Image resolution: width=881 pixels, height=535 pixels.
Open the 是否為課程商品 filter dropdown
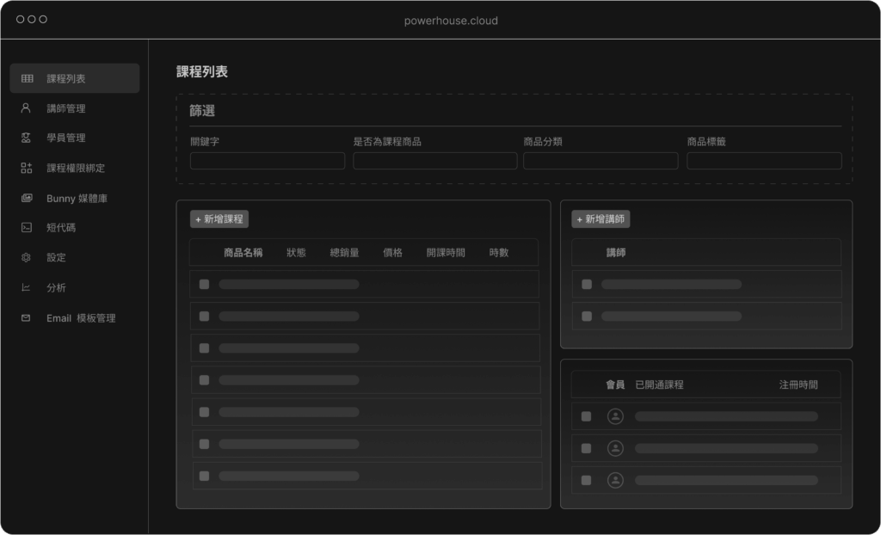(434, 161)
